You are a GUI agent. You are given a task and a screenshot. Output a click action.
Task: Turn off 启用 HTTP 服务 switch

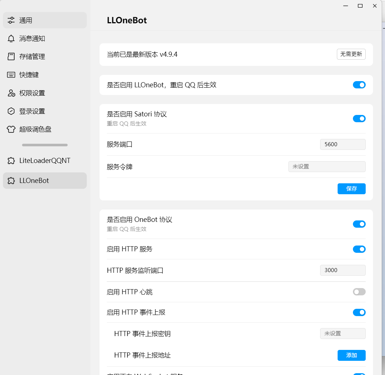(359, 250)
